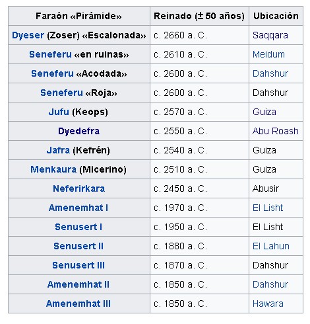Follow the Abu Roash location link
Viewport: 310px width, 324px height.
click(276, 131)
